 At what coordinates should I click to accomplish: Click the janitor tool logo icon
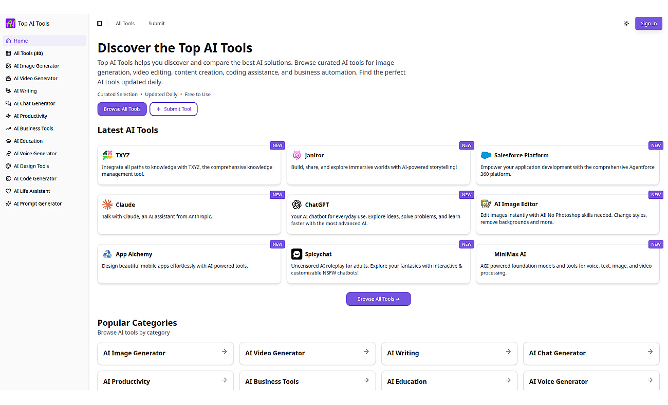tap(296, 155)
